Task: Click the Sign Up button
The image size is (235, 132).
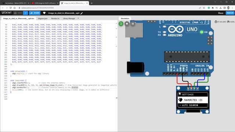Action: tap(230, 13)
